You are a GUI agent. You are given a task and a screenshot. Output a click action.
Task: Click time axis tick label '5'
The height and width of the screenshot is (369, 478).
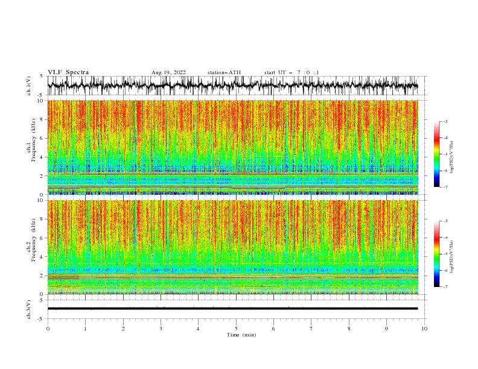pos(236,329)
